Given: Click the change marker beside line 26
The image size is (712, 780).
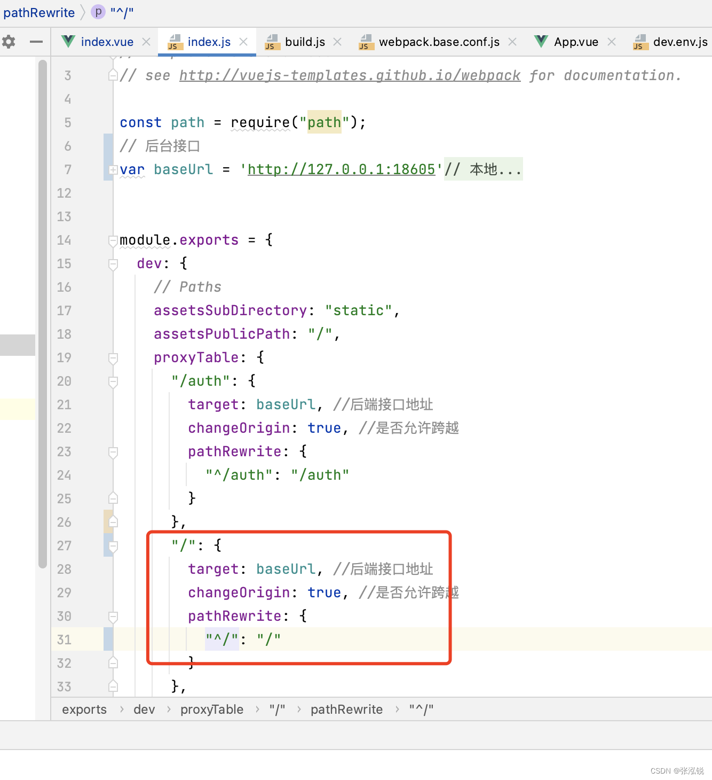Looking at the screenshot, I should pyautogui.click(x=108, y=521).
